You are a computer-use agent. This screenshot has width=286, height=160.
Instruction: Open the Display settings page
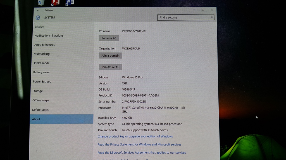(39, 27)
